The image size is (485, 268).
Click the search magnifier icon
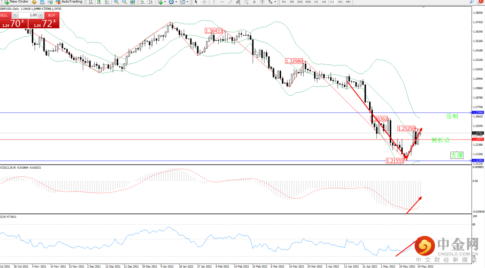[472, 1]
